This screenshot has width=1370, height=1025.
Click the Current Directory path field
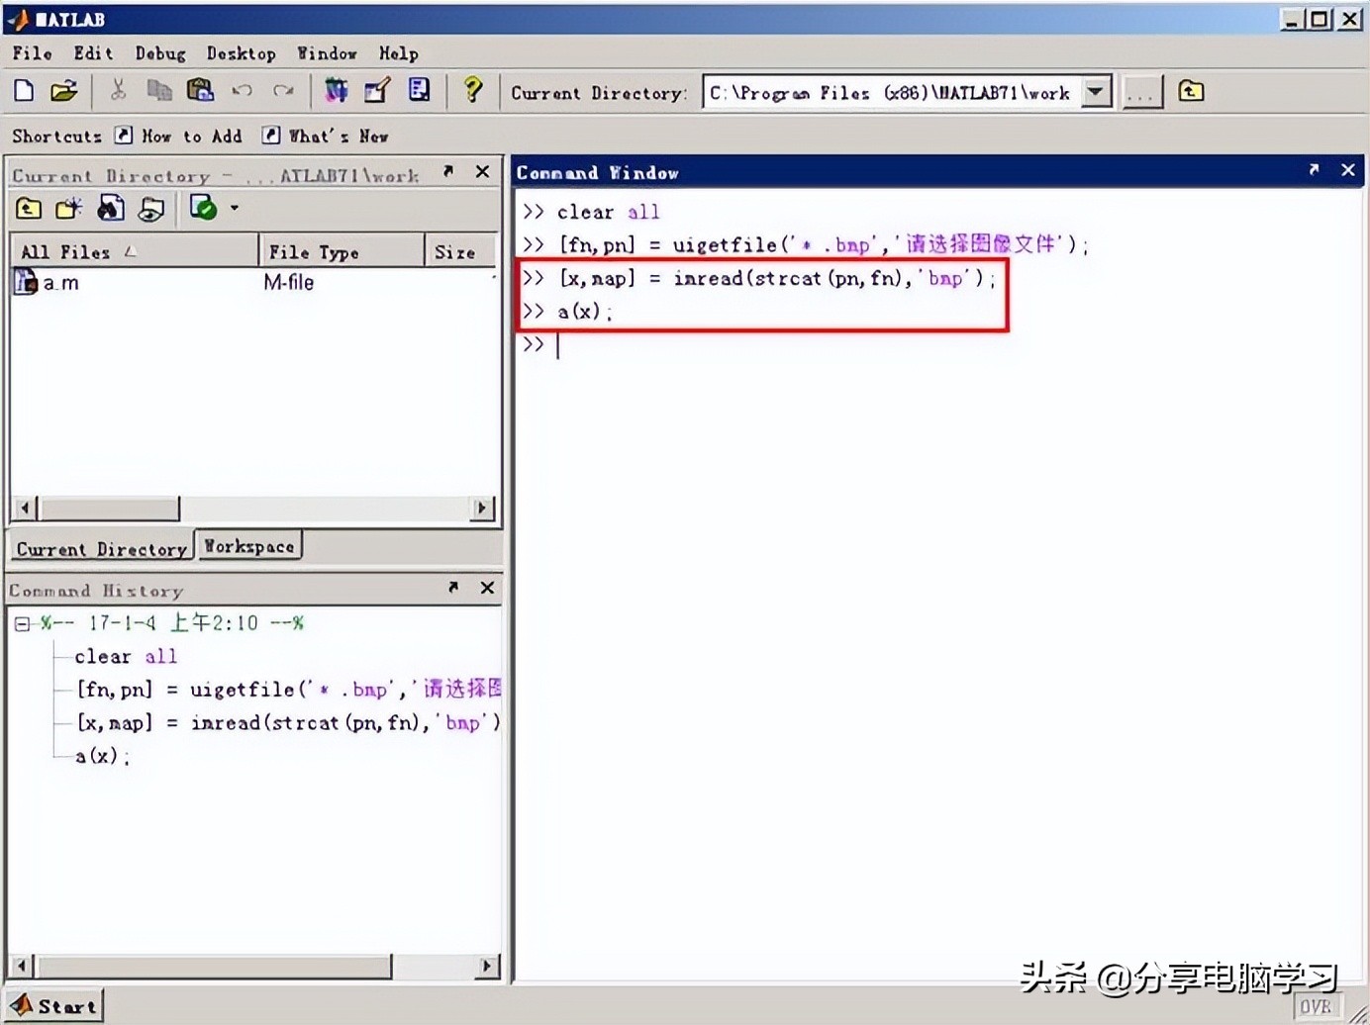(x=892, y=92)
